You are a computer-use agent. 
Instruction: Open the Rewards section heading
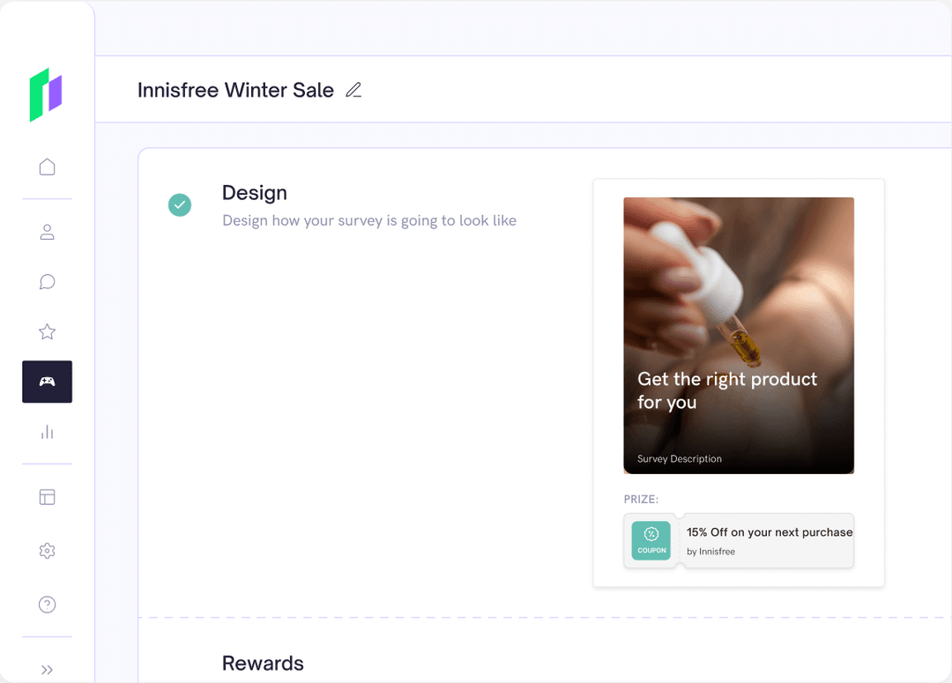click(263, 664)
